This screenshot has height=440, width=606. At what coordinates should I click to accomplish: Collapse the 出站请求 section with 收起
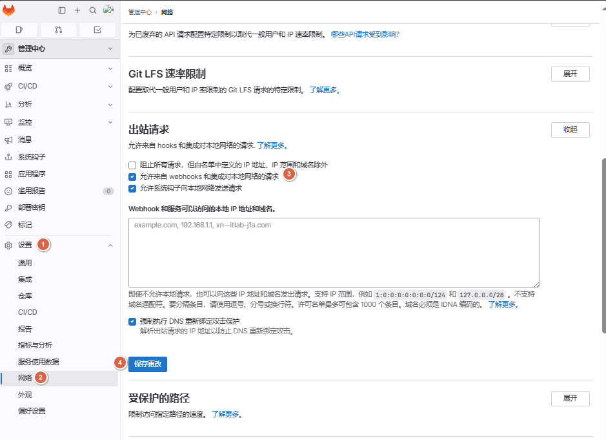tap(570, 130)
